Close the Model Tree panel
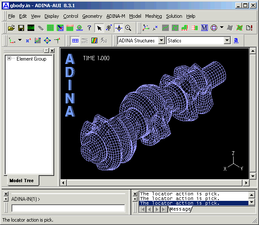 [x=52, y=50]
